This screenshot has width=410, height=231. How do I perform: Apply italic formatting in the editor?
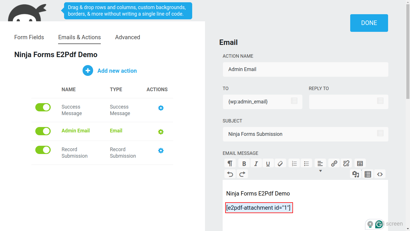tap(256, 163)
